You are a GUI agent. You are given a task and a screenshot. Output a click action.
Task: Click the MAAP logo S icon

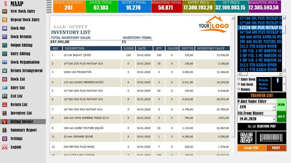point(5,4)
